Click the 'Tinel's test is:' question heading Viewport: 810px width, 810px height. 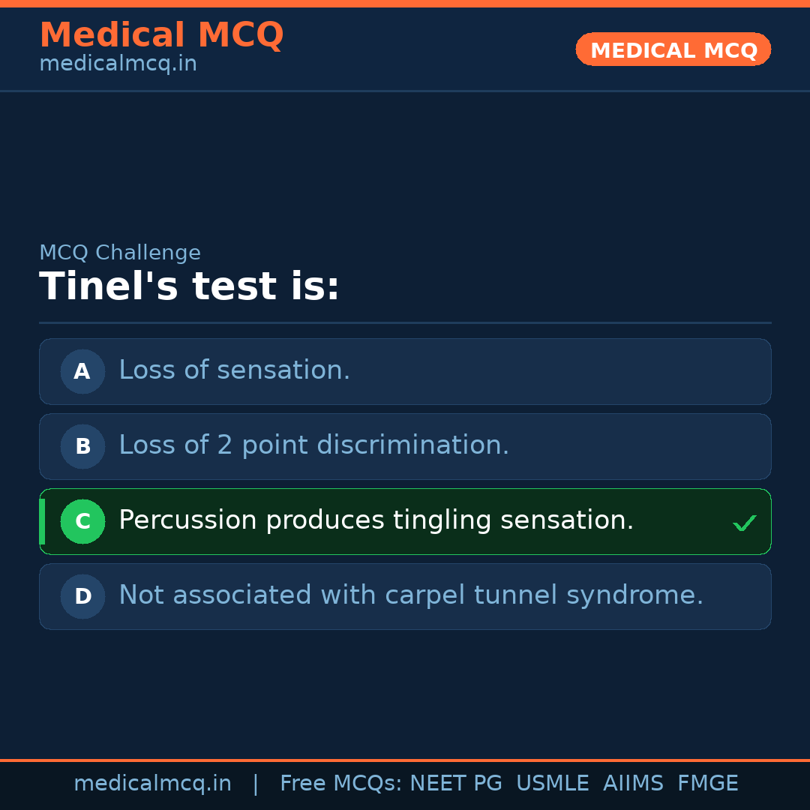click(189, 287)
